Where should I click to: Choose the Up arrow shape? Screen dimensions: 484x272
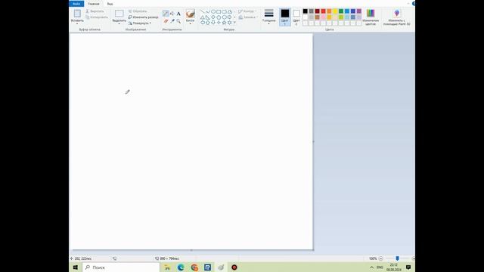point(208,23)
